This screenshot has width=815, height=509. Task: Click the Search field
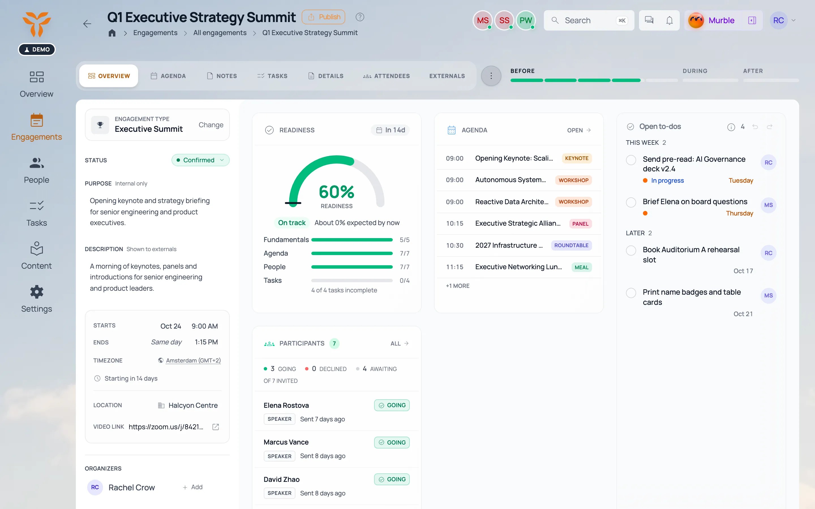coord(589,20)
